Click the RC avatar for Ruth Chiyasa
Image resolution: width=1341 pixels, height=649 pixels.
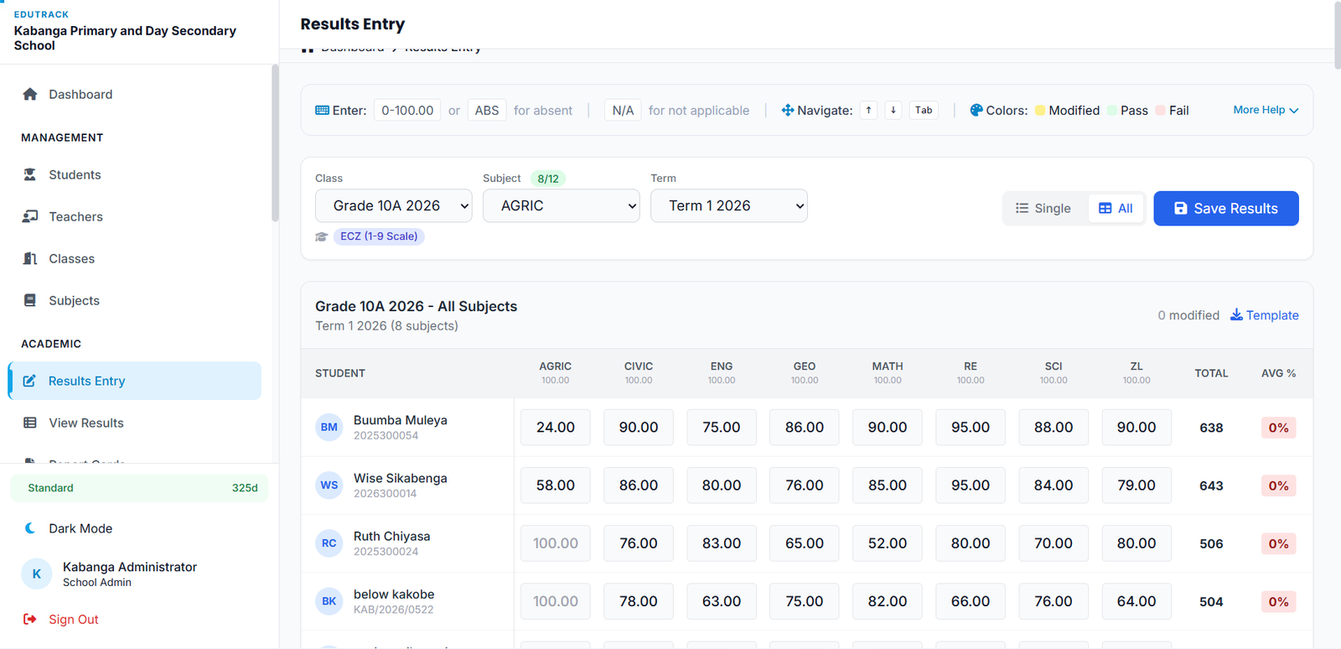click(329, 543)
